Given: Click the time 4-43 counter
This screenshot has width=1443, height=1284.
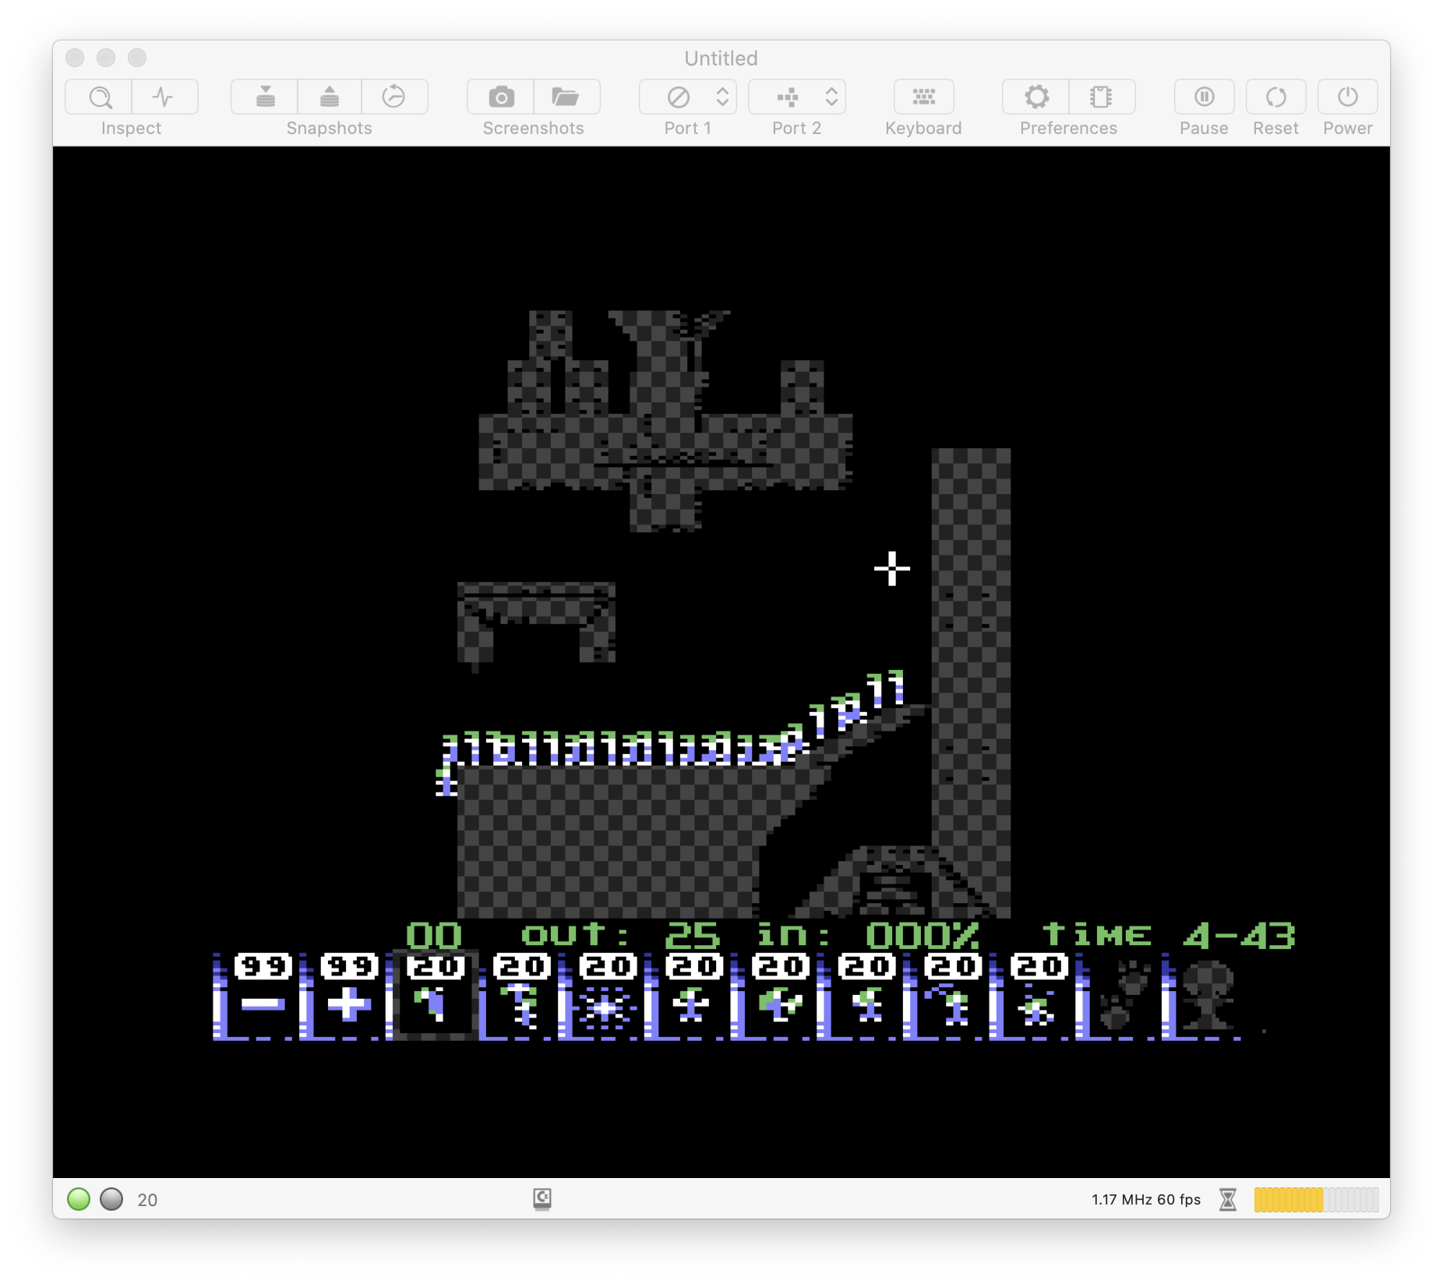Looking at the screenshot, I should (1170, 934).
